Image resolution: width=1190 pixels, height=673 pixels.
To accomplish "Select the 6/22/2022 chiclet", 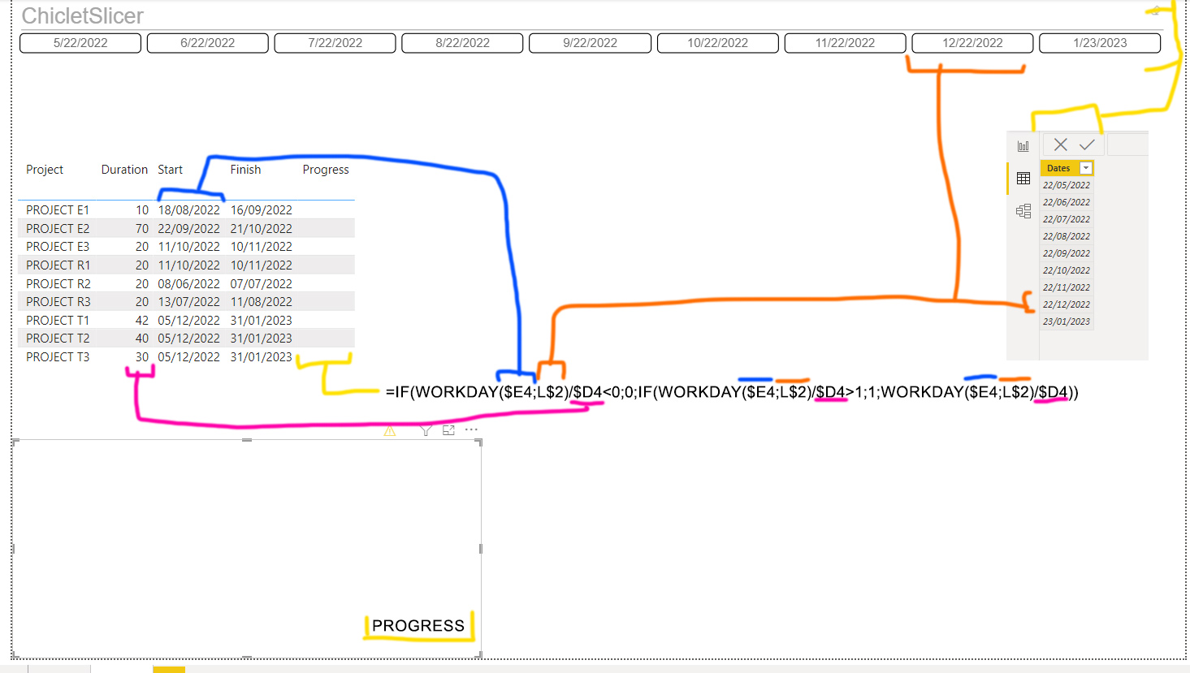I will point(208,43).
